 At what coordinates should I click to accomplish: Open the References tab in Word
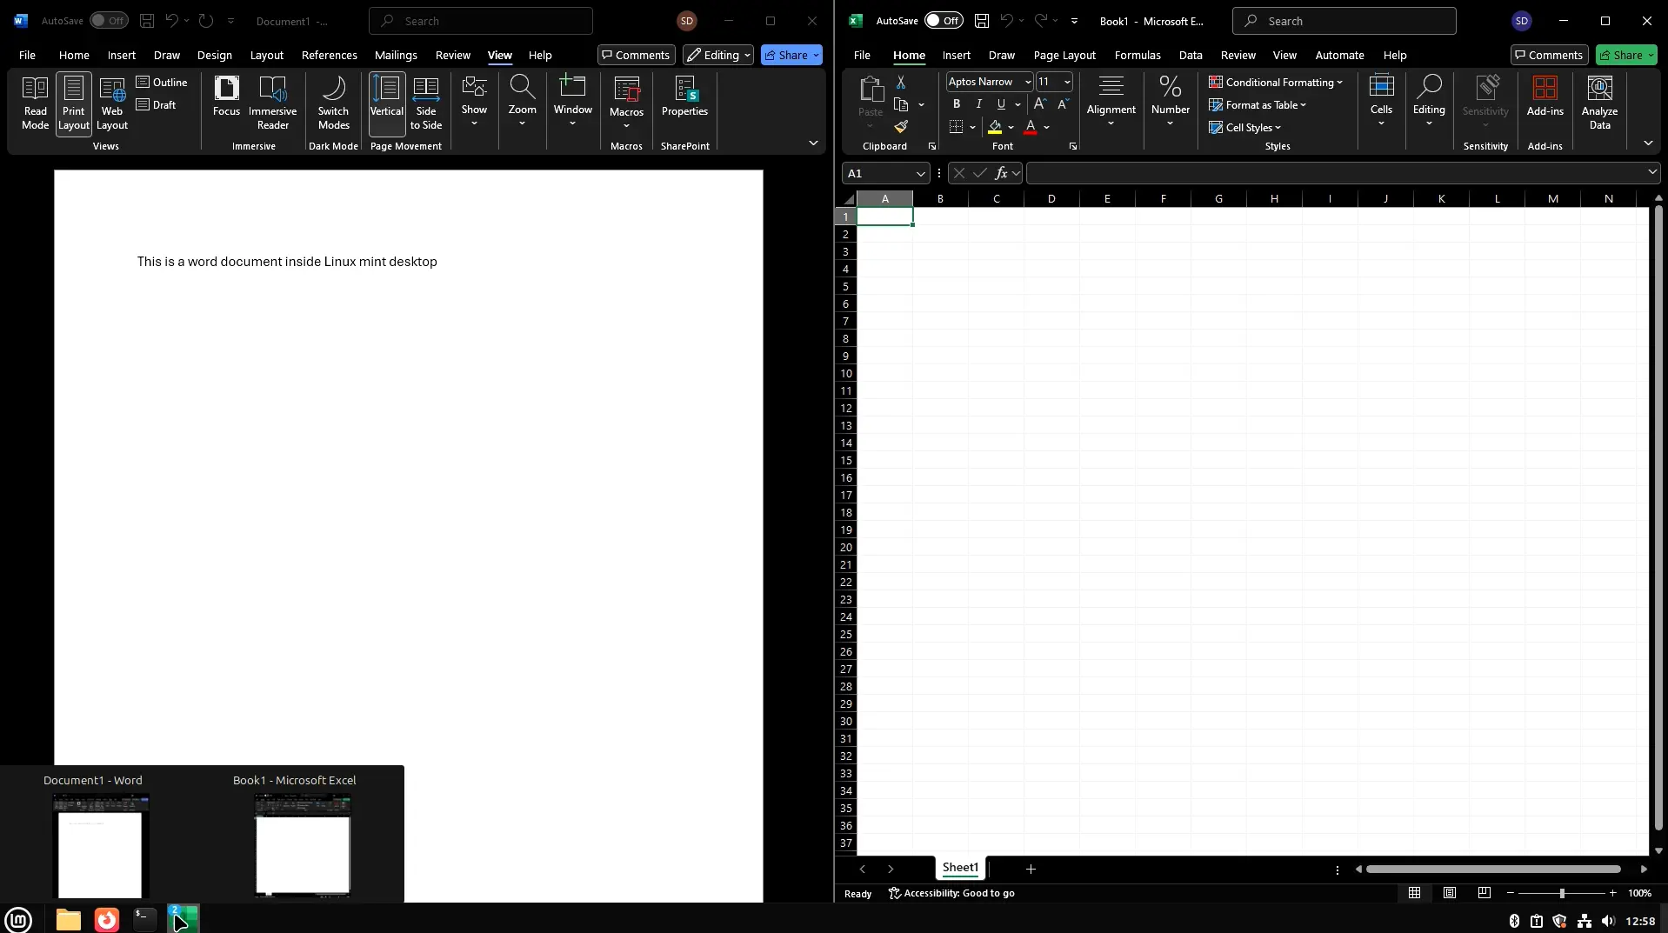pos(329,55)
